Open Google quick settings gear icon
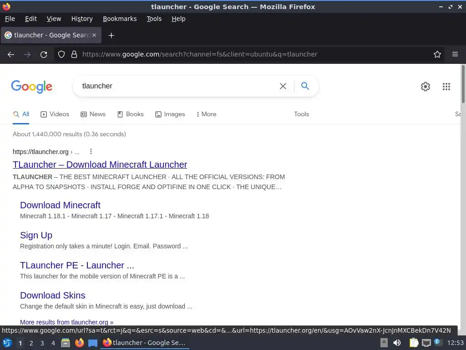 pos(425,86)
